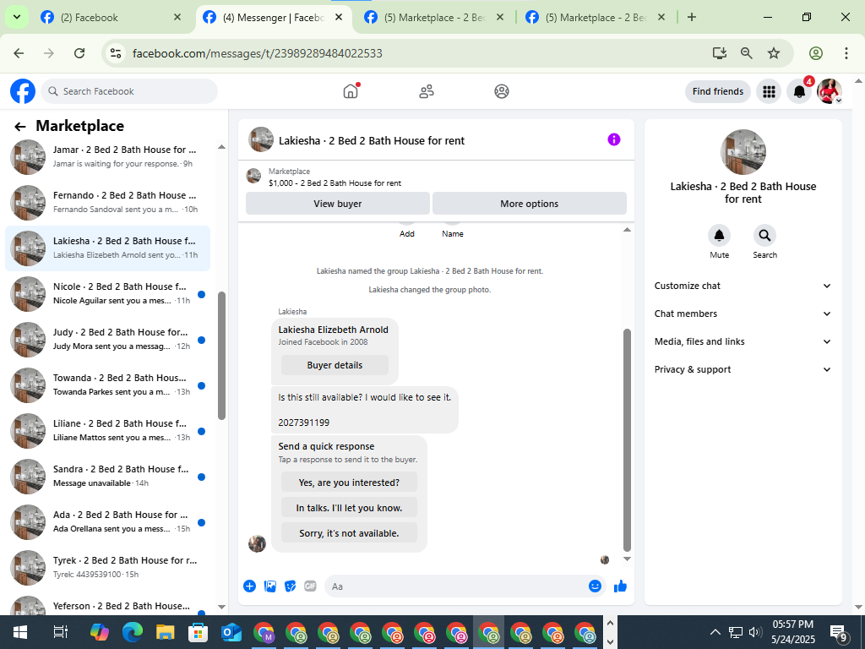Open the tab search dropdown arrow
Screen dimensions: 865x649
17,17
